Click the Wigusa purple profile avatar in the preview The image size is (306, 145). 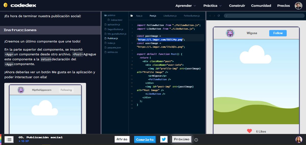[230, 33]
